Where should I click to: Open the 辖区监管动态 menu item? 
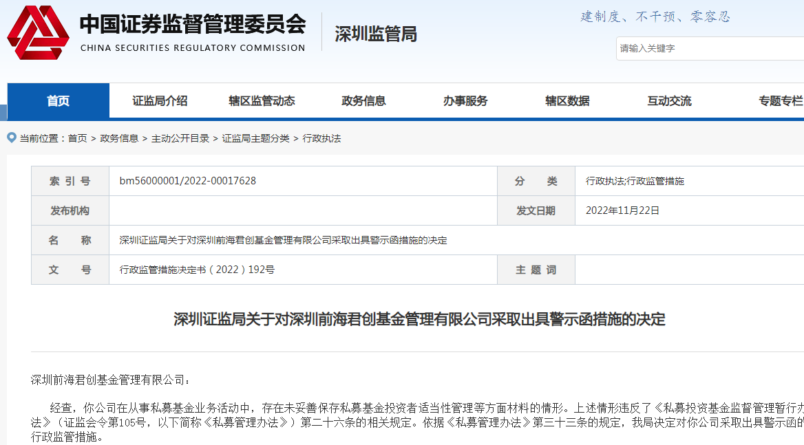click(x=262, y=101)
